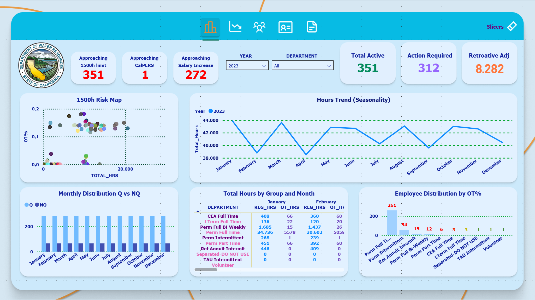The width and height of the screenshot is (535, 300).
Task: Expand the DEPARTMENT dropdown showing All
Action: point(302,66)
